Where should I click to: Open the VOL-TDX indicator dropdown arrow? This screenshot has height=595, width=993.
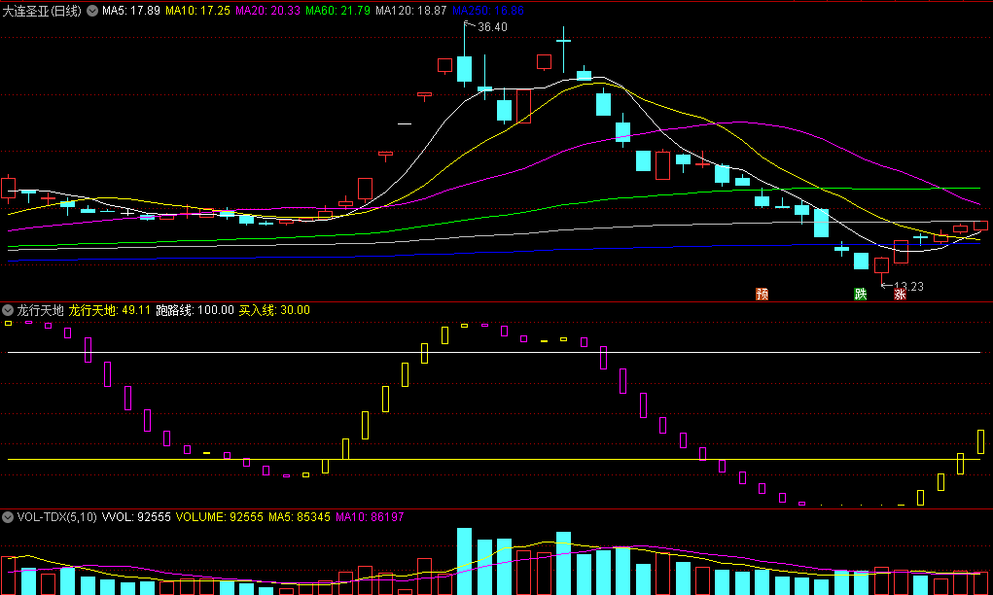[8, 517]
